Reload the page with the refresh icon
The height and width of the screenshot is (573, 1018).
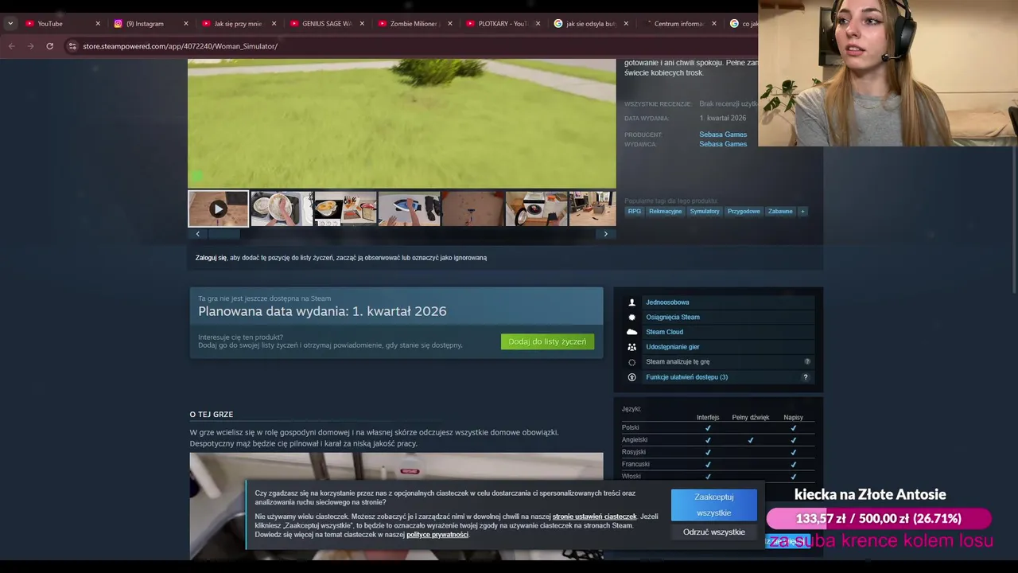pyautogui.click(x=49, y=46)
